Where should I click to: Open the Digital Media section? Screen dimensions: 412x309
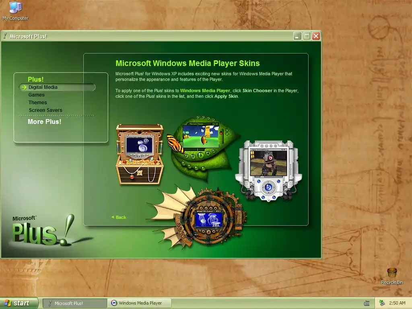tap(43, 87)
